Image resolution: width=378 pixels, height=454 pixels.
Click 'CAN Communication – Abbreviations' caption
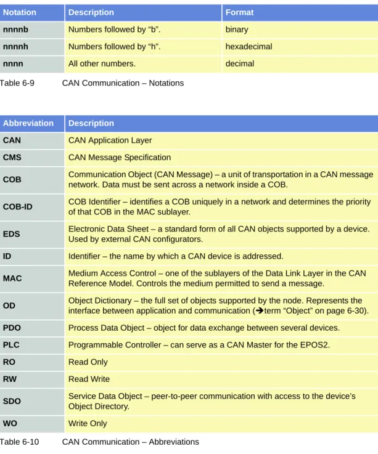click(x=131, y=442)
